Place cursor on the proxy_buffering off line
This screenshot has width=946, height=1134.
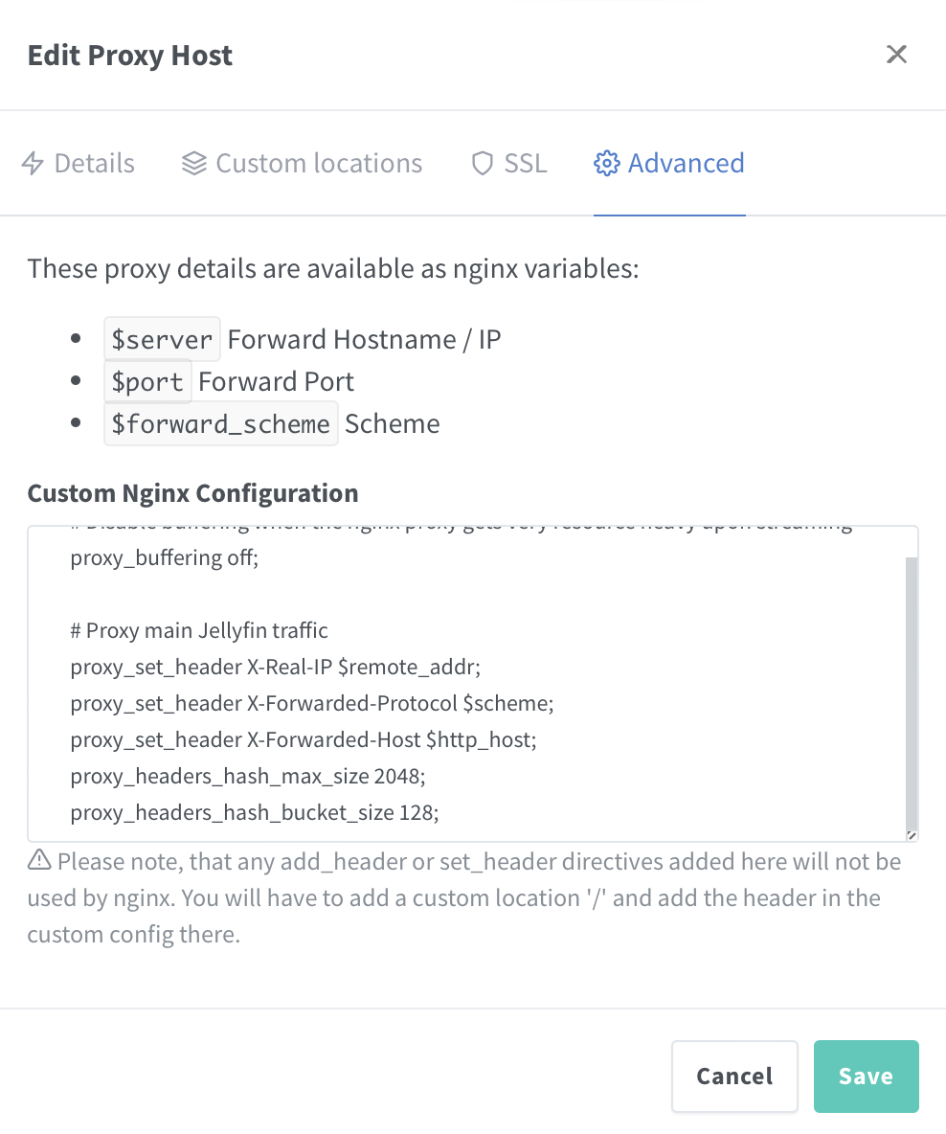point(165,558)
